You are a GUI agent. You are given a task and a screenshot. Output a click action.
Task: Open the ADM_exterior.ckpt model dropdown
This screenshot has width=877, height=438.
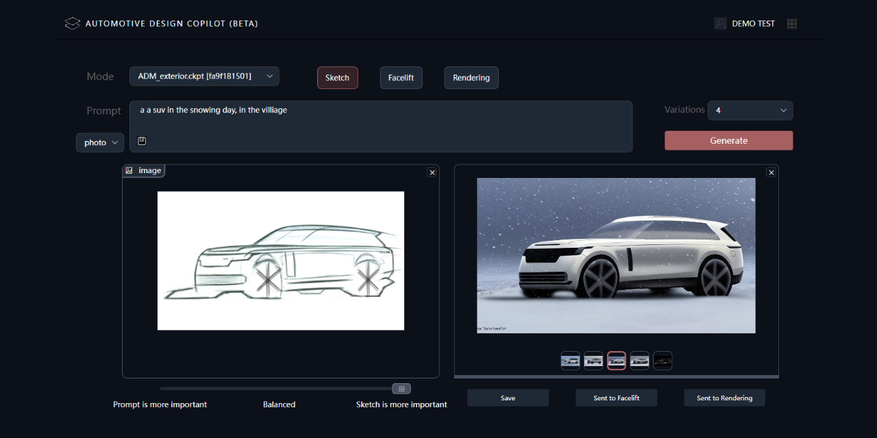pos(203,76)
